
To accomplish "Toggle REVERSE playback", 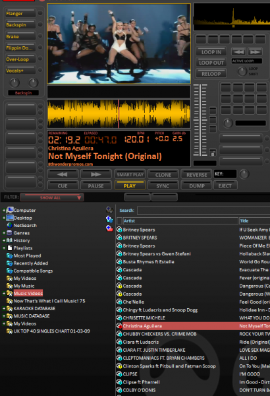I will 197,174.
